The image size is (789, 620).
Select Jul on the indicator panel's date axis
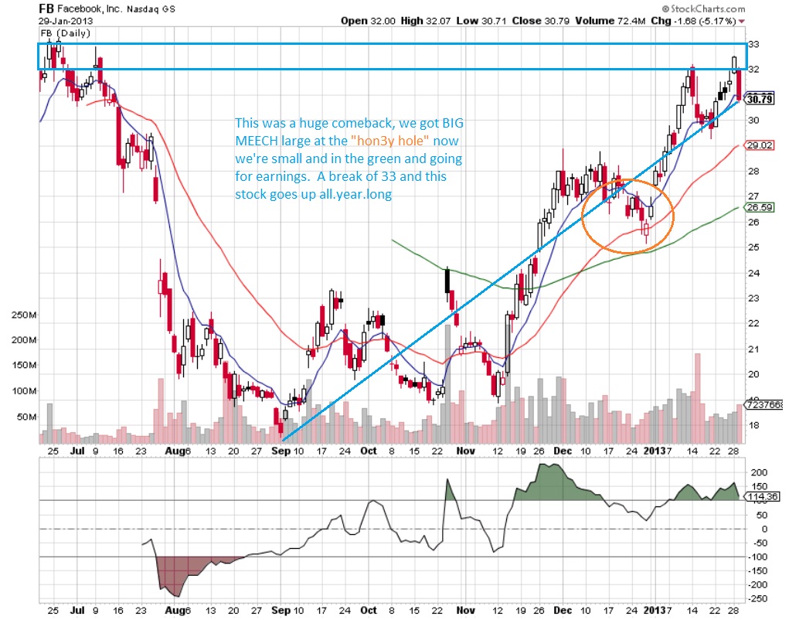[x=77, y=611]
